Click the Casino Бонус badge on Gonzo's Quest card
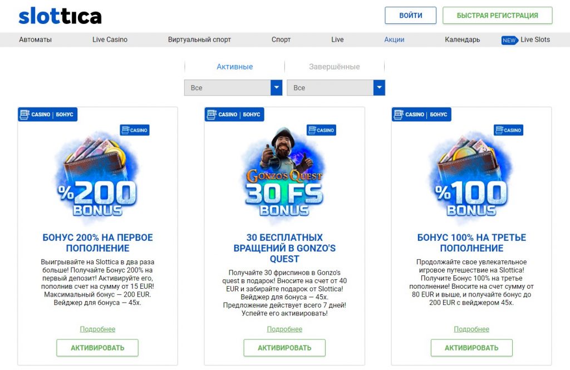This screenshot has width=570, height=370. point(234,115)
